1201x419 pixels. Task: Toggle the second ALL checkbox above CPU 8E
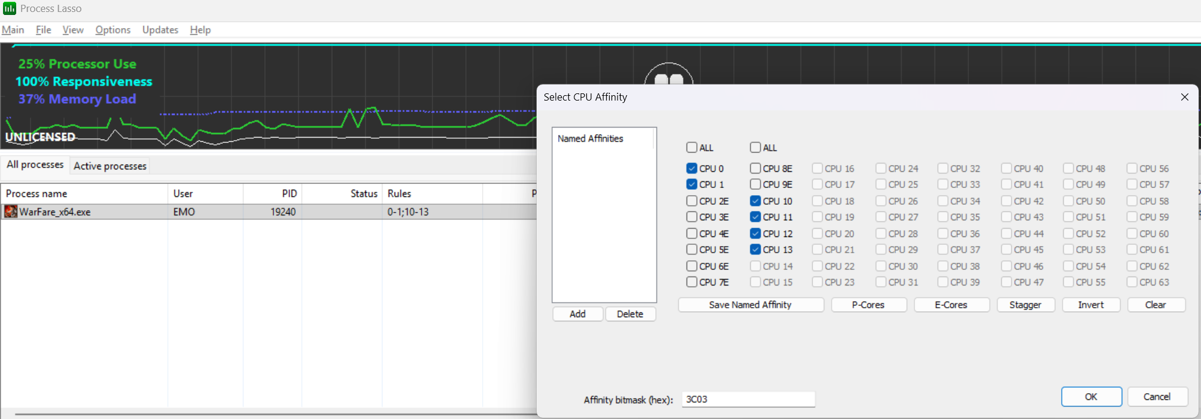(x=755, y=147)
